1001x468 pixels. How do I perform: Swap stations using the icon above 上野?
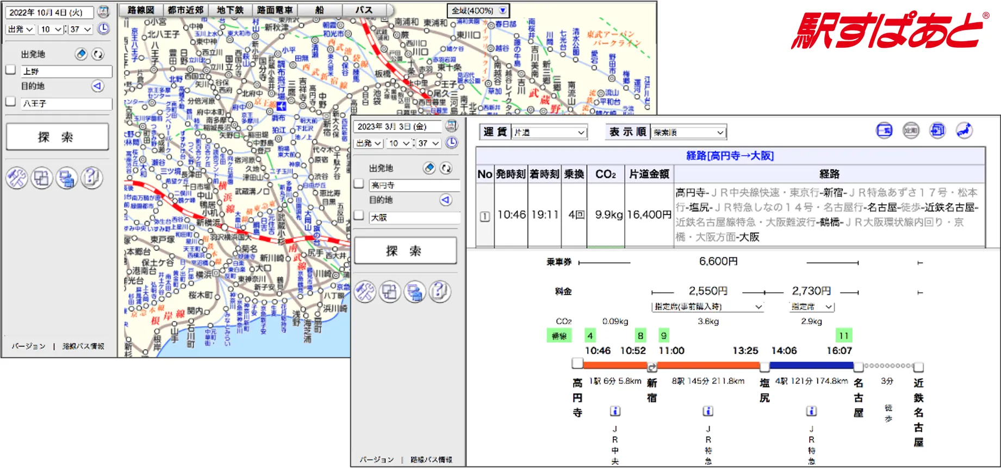pyautogui.click(x=98, y=54)
